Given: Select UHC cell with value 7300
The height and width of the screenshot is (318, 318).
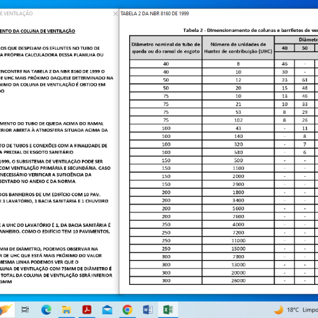Looking at the screenshot, I should tap(238, 257).
